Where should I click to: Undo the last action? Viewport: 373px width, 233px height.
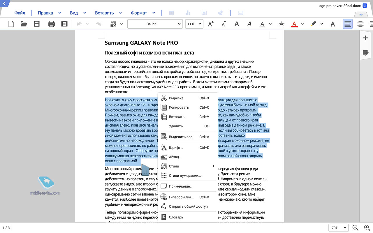click(x=79, y=24)
